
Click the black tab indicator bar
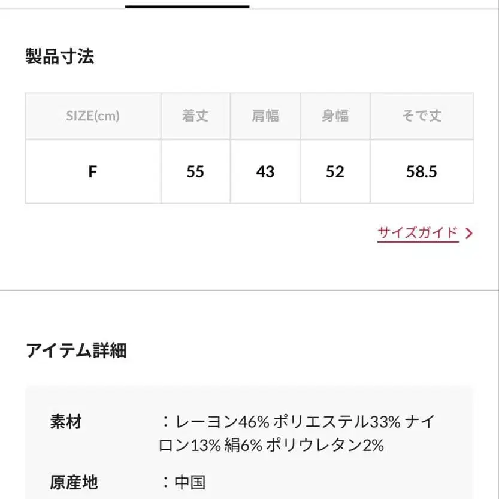coord(186,5)
